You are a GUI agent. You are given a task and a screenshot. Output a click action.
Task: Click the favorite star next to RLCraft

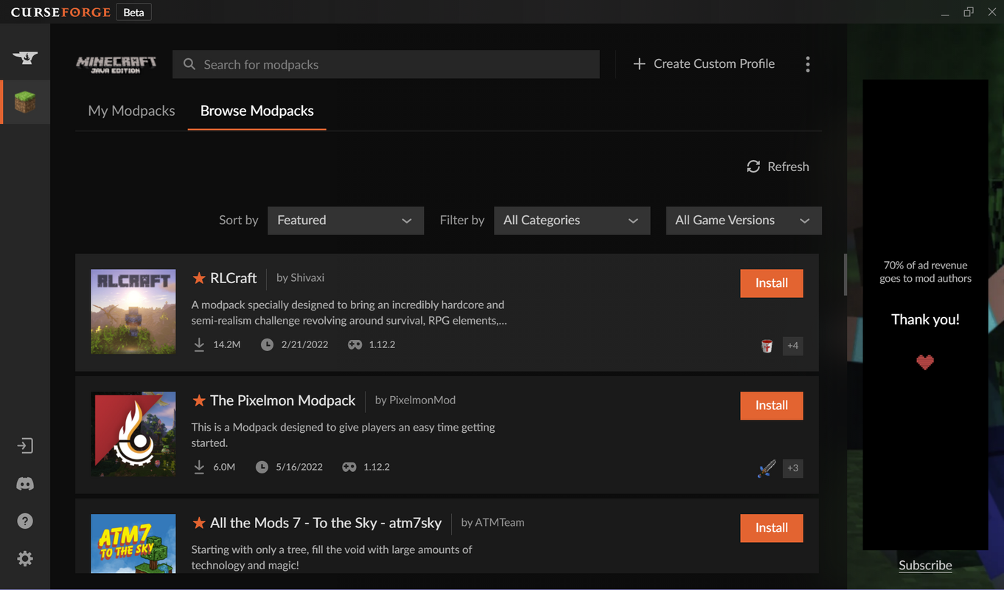[198, 278]
